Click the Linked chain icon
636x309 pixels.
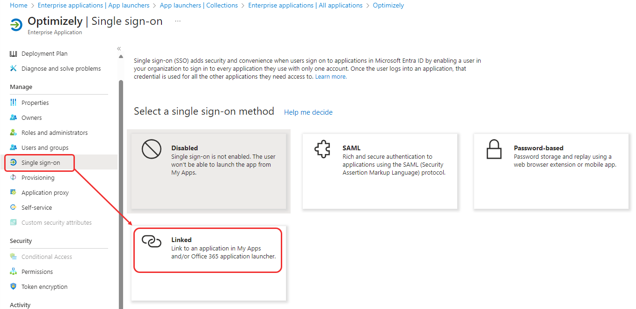pyautogui.click(x=151, y=242)
